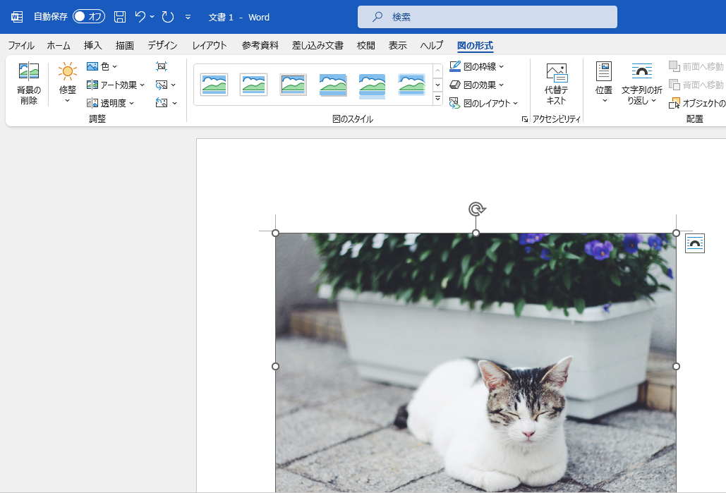This screenshot has width=726, height=493.
Task: Open the reset picture icon dropdown
Action: tap(167, 103)
